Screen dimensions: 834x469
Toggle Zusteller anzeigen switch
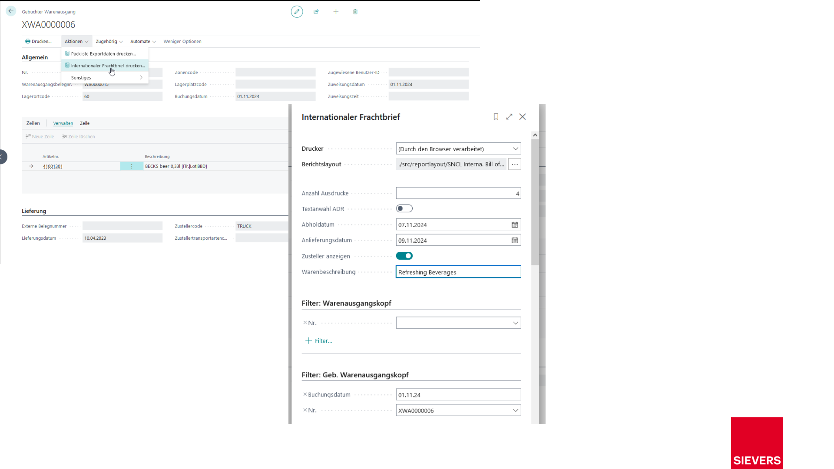click(404, 256)
